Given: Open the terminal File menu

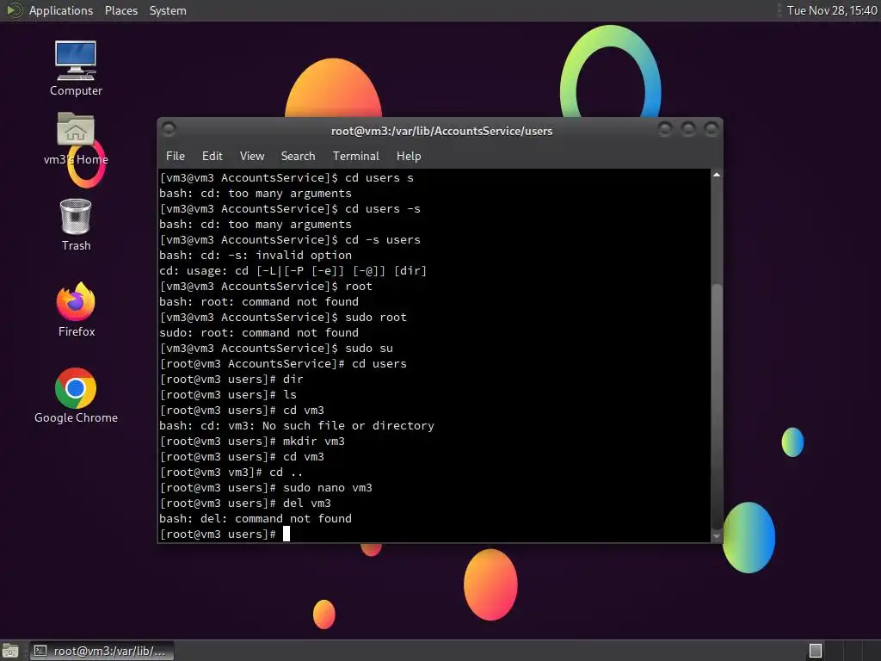Looking at the screenshot, I should (176, 157).
